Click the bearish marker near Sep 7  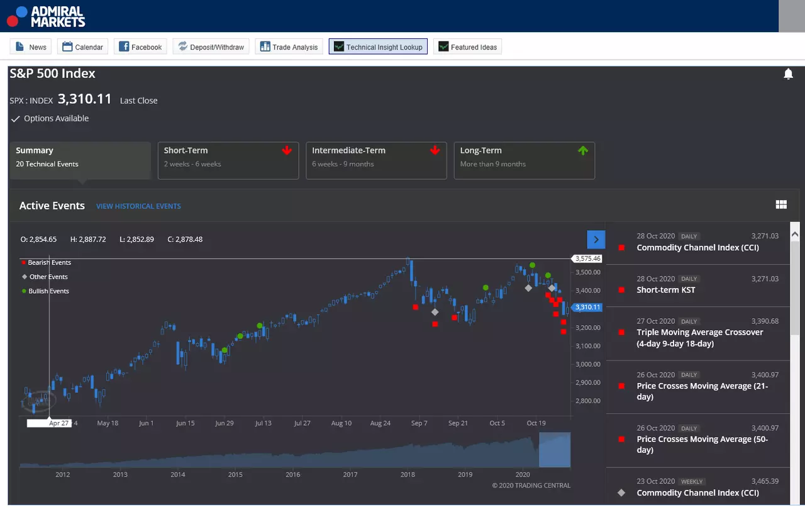tap(416, 307)
